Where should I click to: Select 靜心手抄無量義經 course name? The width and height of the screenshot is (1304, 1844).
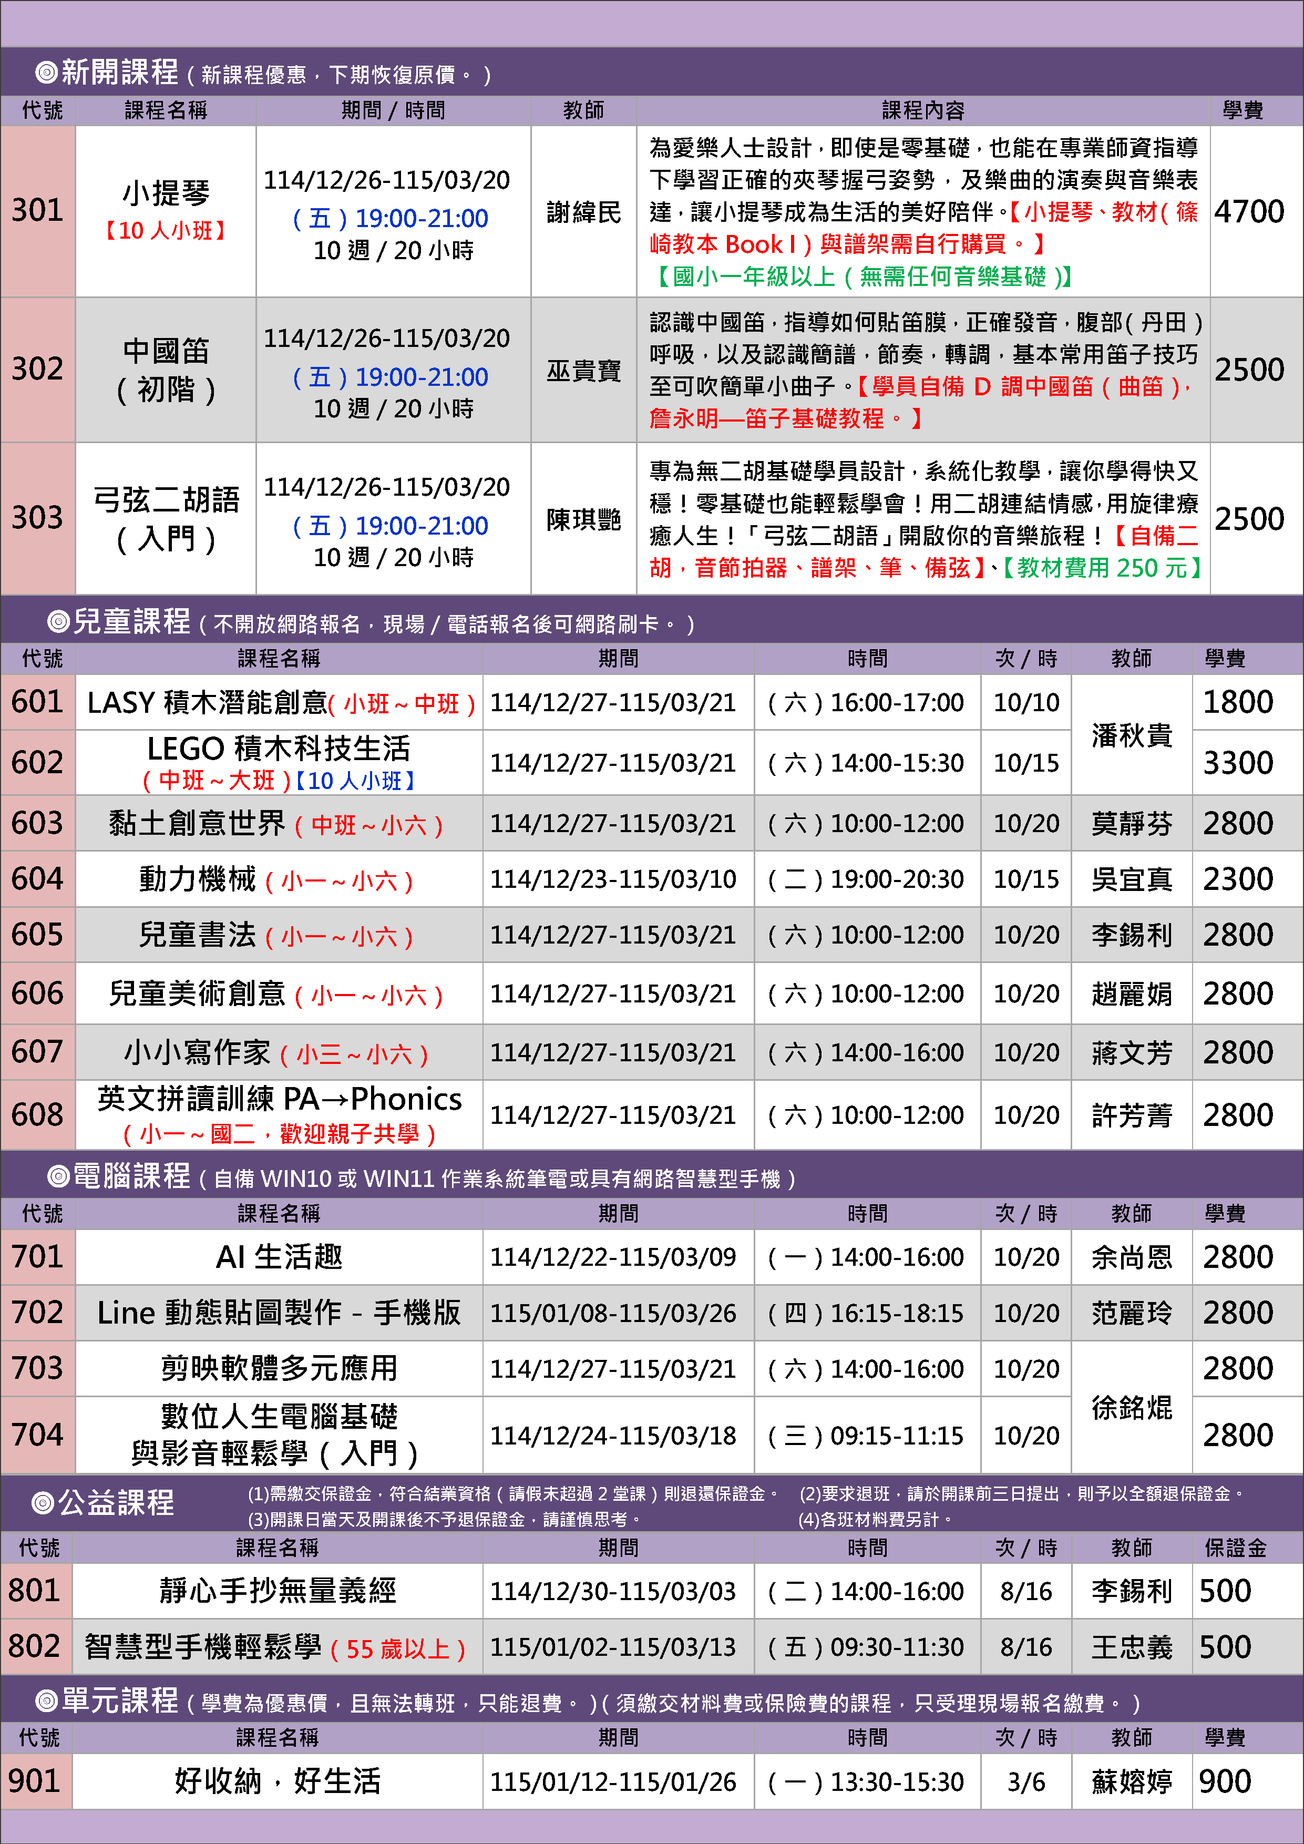pos(278,1591)
